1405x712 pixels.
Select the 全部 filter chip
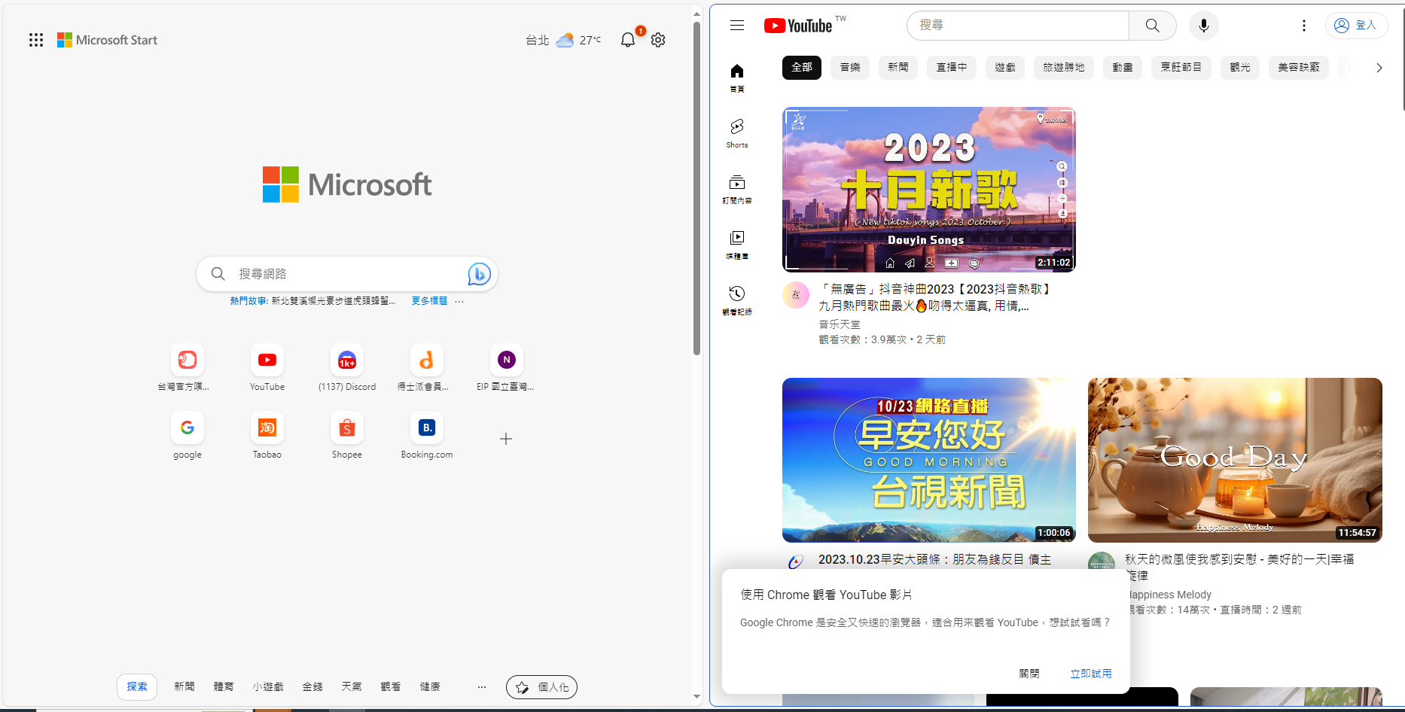click(x=802, y=68)
